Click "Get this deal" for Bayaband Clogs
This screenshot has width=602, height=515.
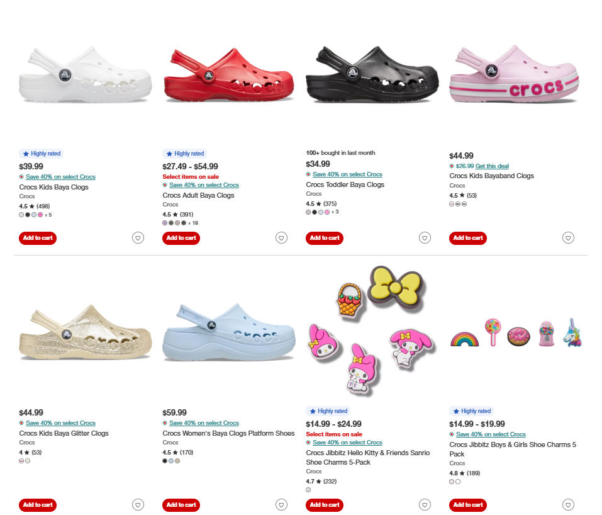pos(492,166)
